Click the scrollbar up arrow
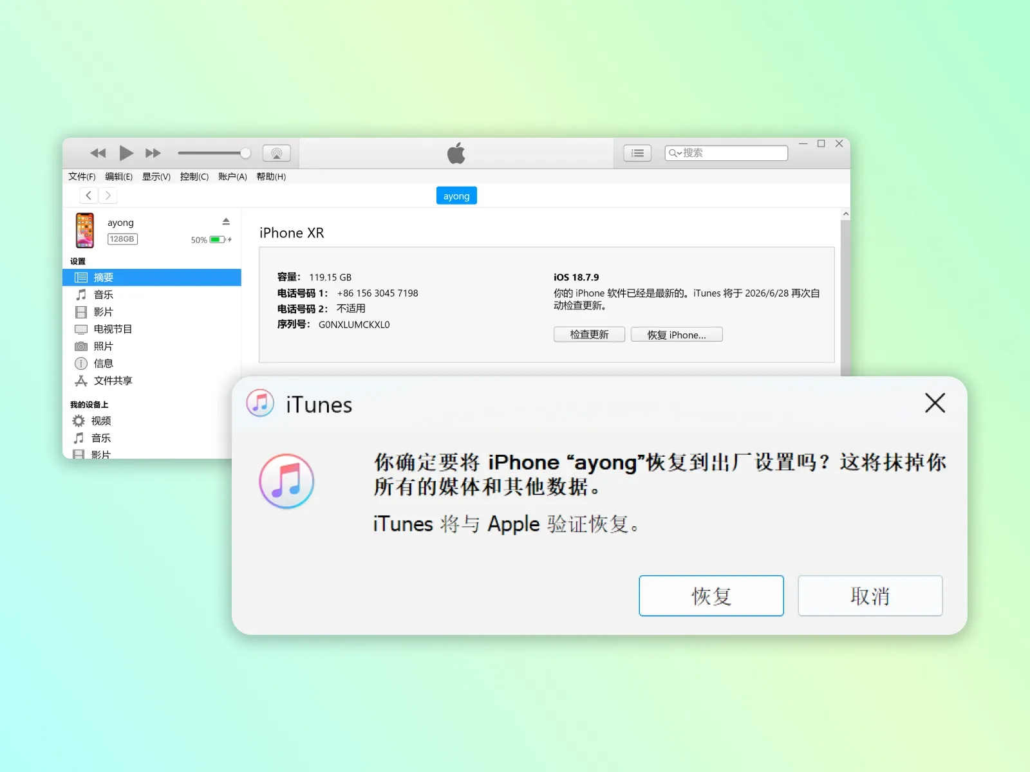1030x772 pixels. pos(846,214)
